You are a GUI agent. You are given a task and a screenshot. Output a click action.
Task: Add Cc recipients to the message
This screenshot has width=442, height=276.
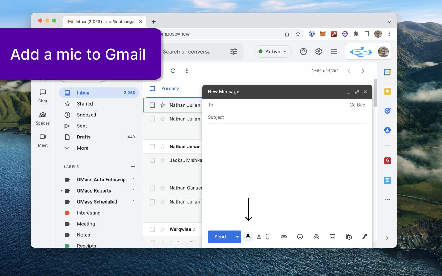coord(353,105)
